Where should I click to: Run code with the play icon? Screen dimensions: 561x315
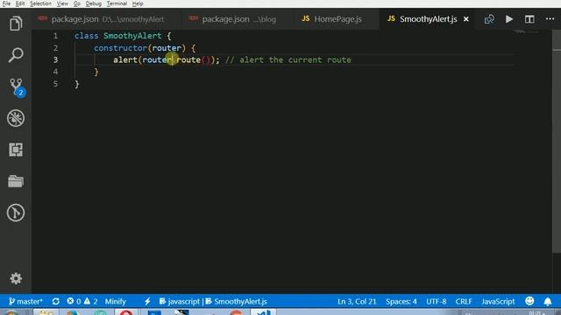tap(509, 19)
